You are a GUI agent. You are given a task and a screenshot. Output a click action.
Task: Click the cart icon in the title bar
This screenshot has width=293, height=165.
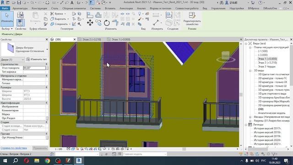pos(253,3)
